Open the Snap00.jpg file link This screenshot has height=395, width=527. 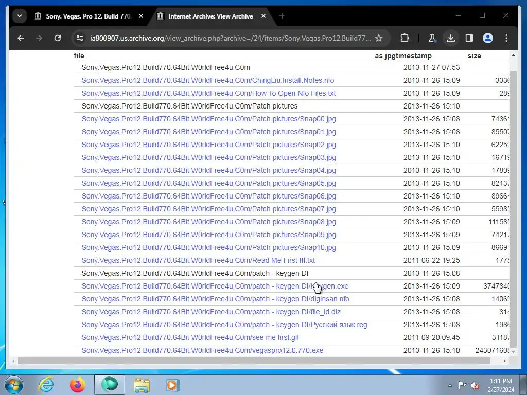209,119
